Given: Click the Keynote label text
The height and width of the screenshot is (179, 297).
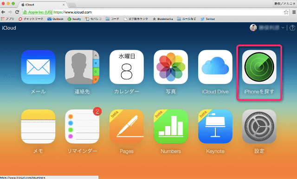Looking at the screenshot, I should [215, 151].
